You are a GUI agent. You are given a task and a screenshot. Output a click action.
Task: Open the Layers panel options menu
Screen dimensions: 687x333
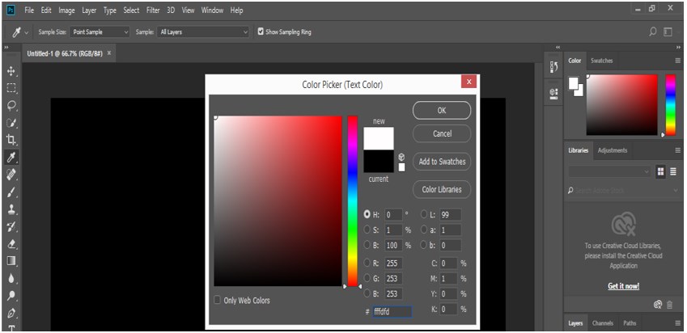tap(678, 323)
